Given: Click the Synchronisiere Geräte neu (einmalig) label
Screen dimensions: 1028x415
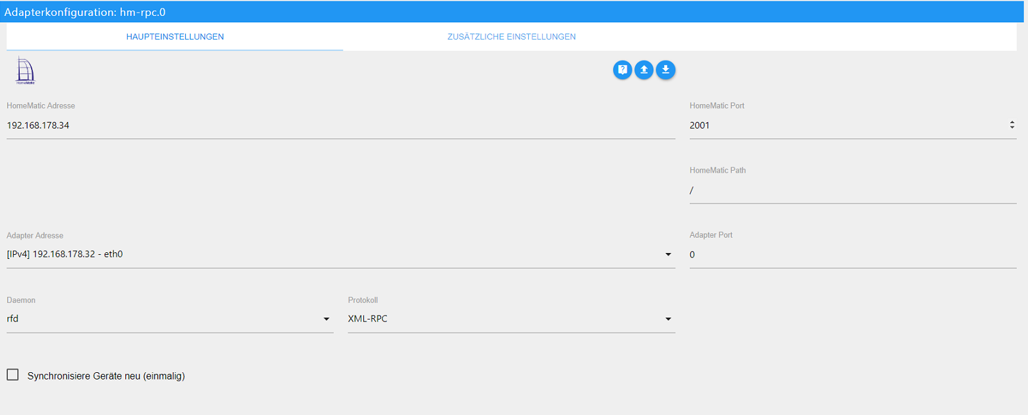Looking at the screenshot, I should point(106,377).
